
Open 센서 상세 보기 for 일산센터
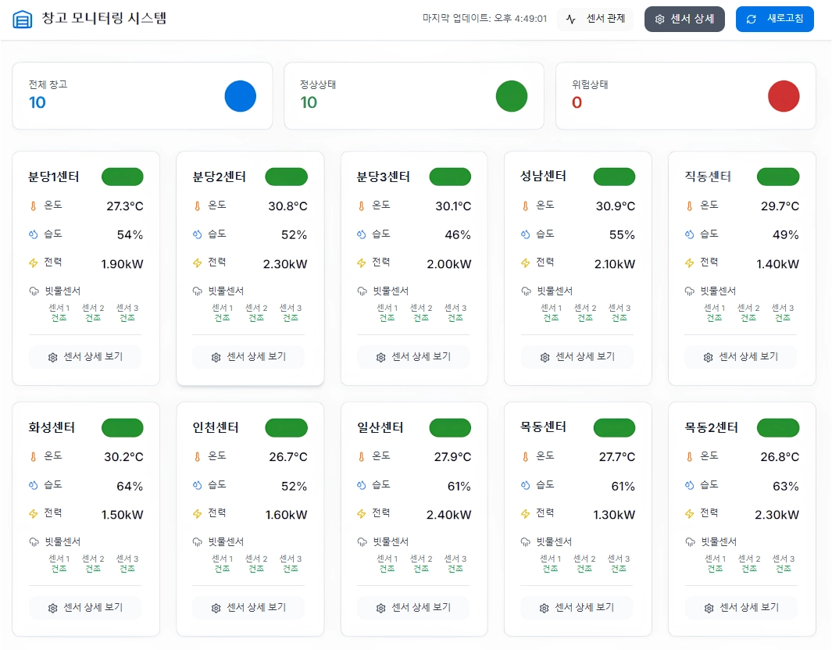(413, 608)
